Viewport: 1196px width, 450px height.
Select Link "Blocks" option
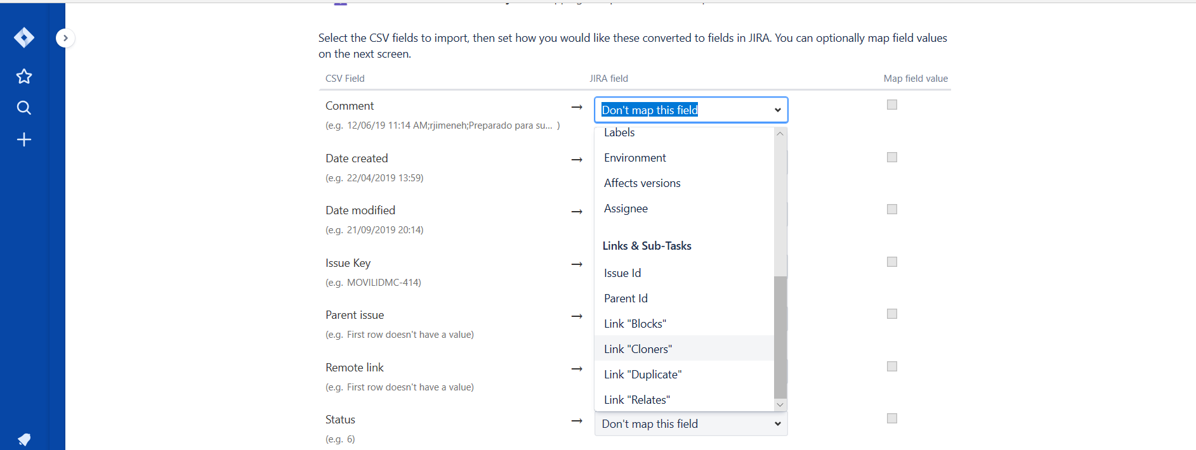click(684, 324)
